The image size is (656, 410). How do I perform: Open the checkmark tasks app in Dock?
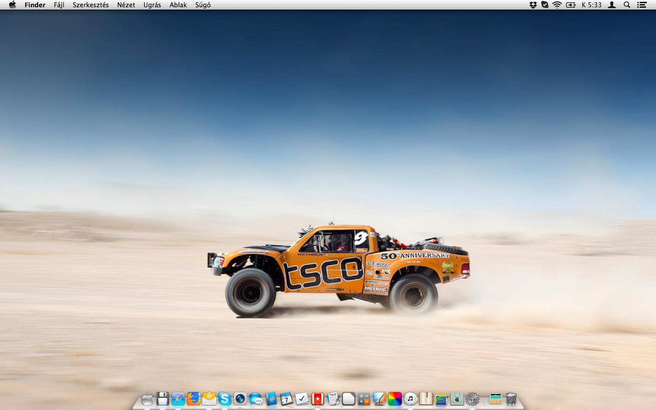302,399
